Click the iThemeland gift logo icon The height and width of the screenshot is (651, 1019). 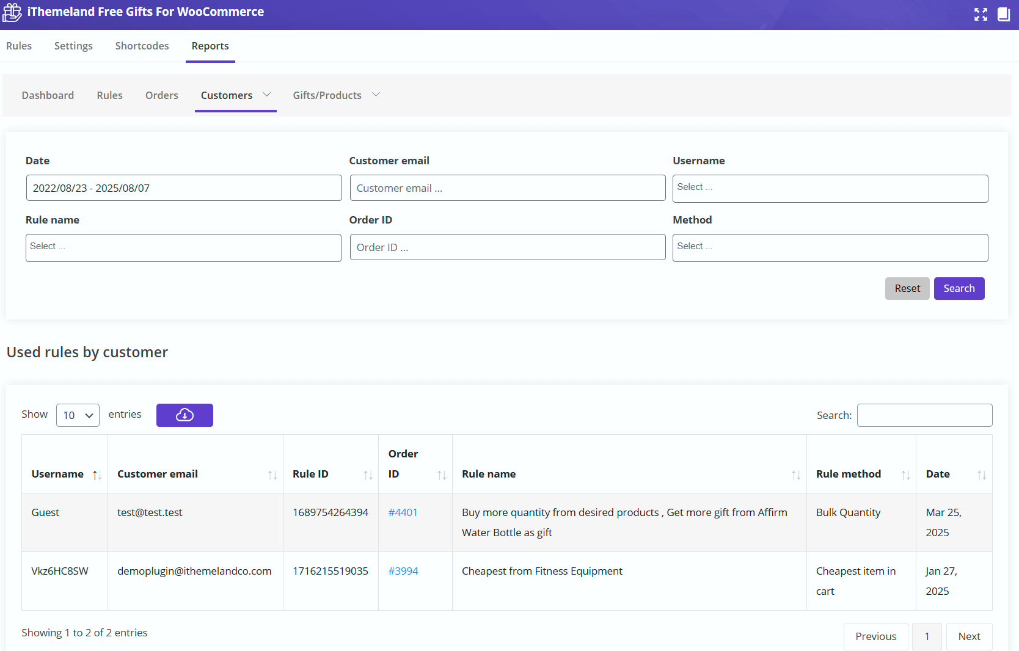pos(12,12)
